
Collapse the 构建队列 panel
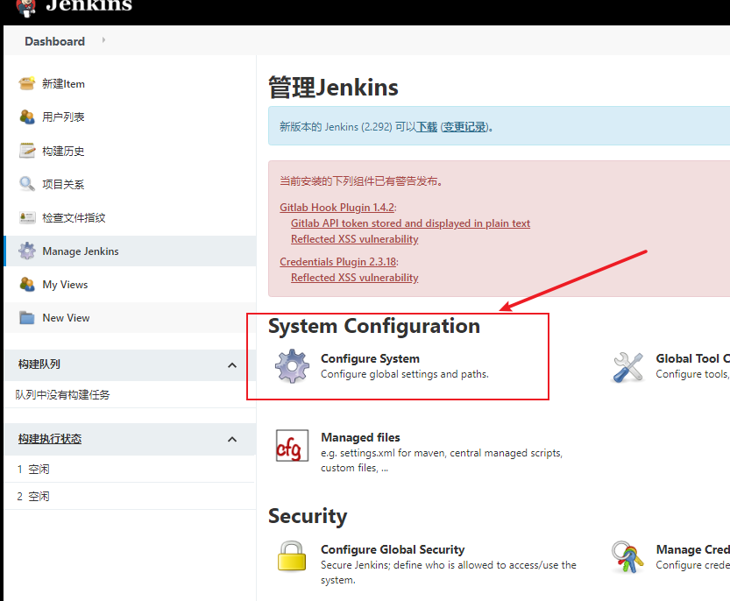231,365
